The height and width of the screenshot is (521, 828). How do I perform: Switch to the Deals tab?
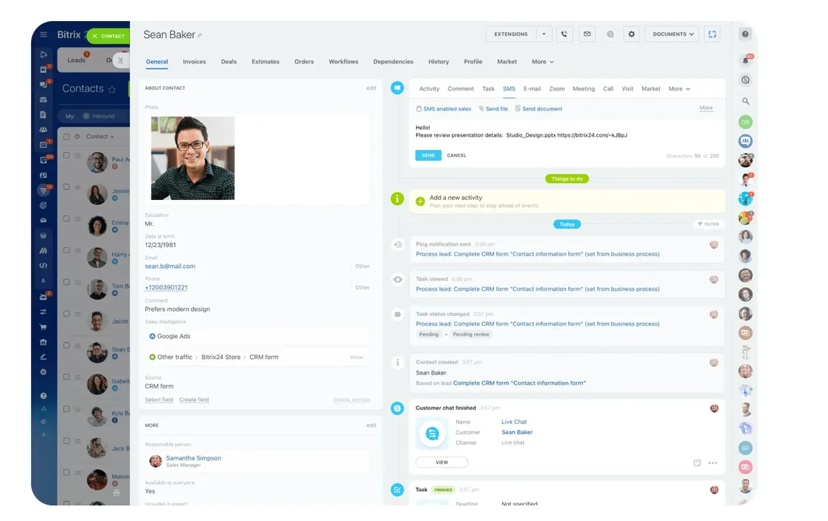229,62
